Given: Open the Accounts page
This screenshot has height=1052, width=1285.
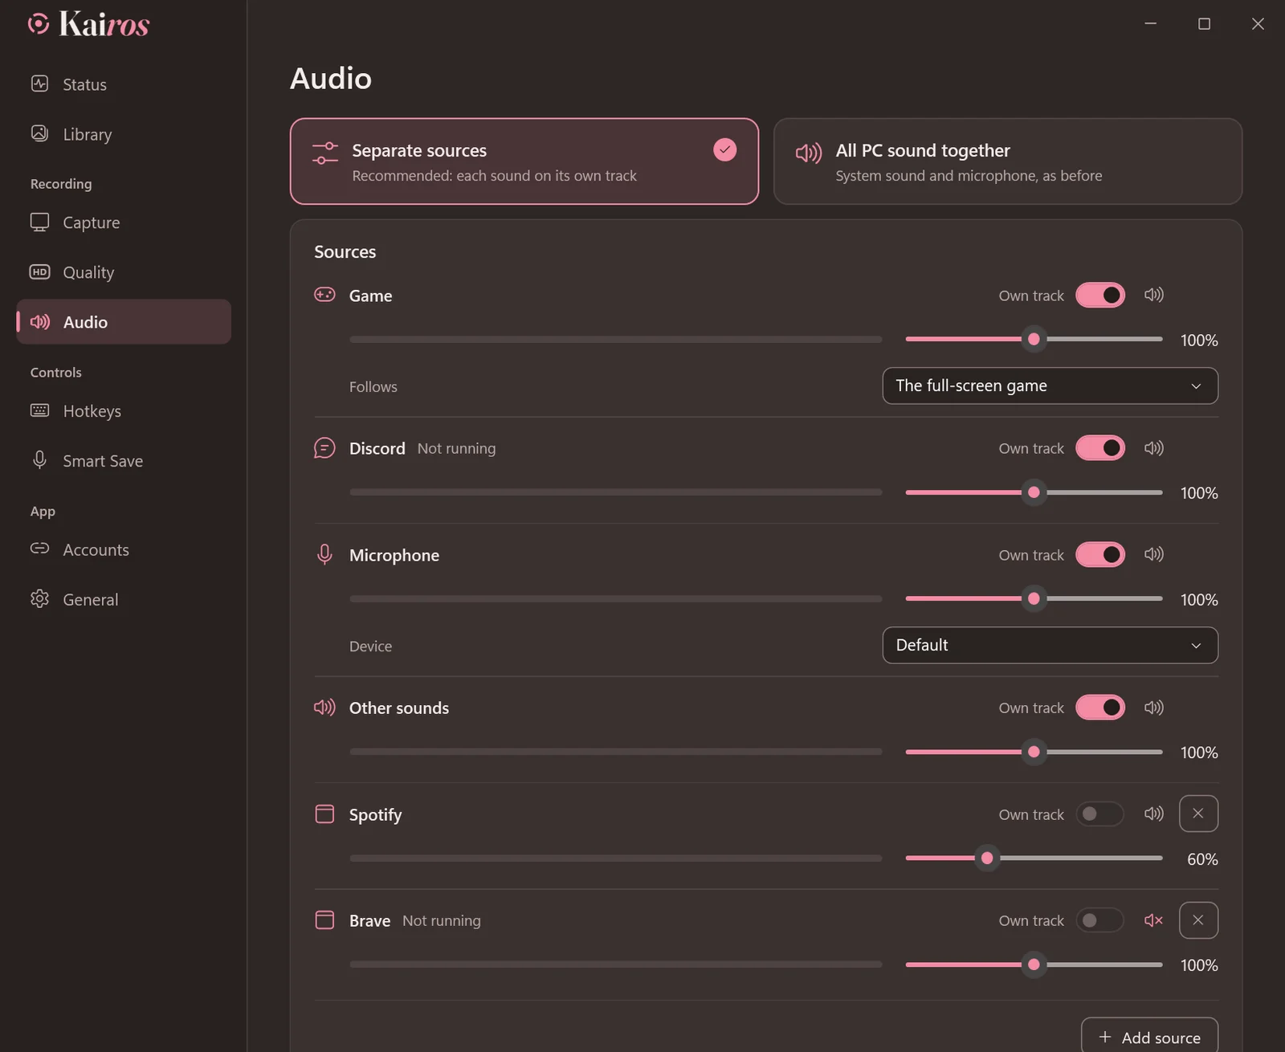Looking at the screenshot, I should [x=124, y=550].
